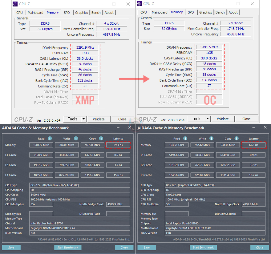
Task: Minimize the right CPU-Z window
Action: [224, 4]
